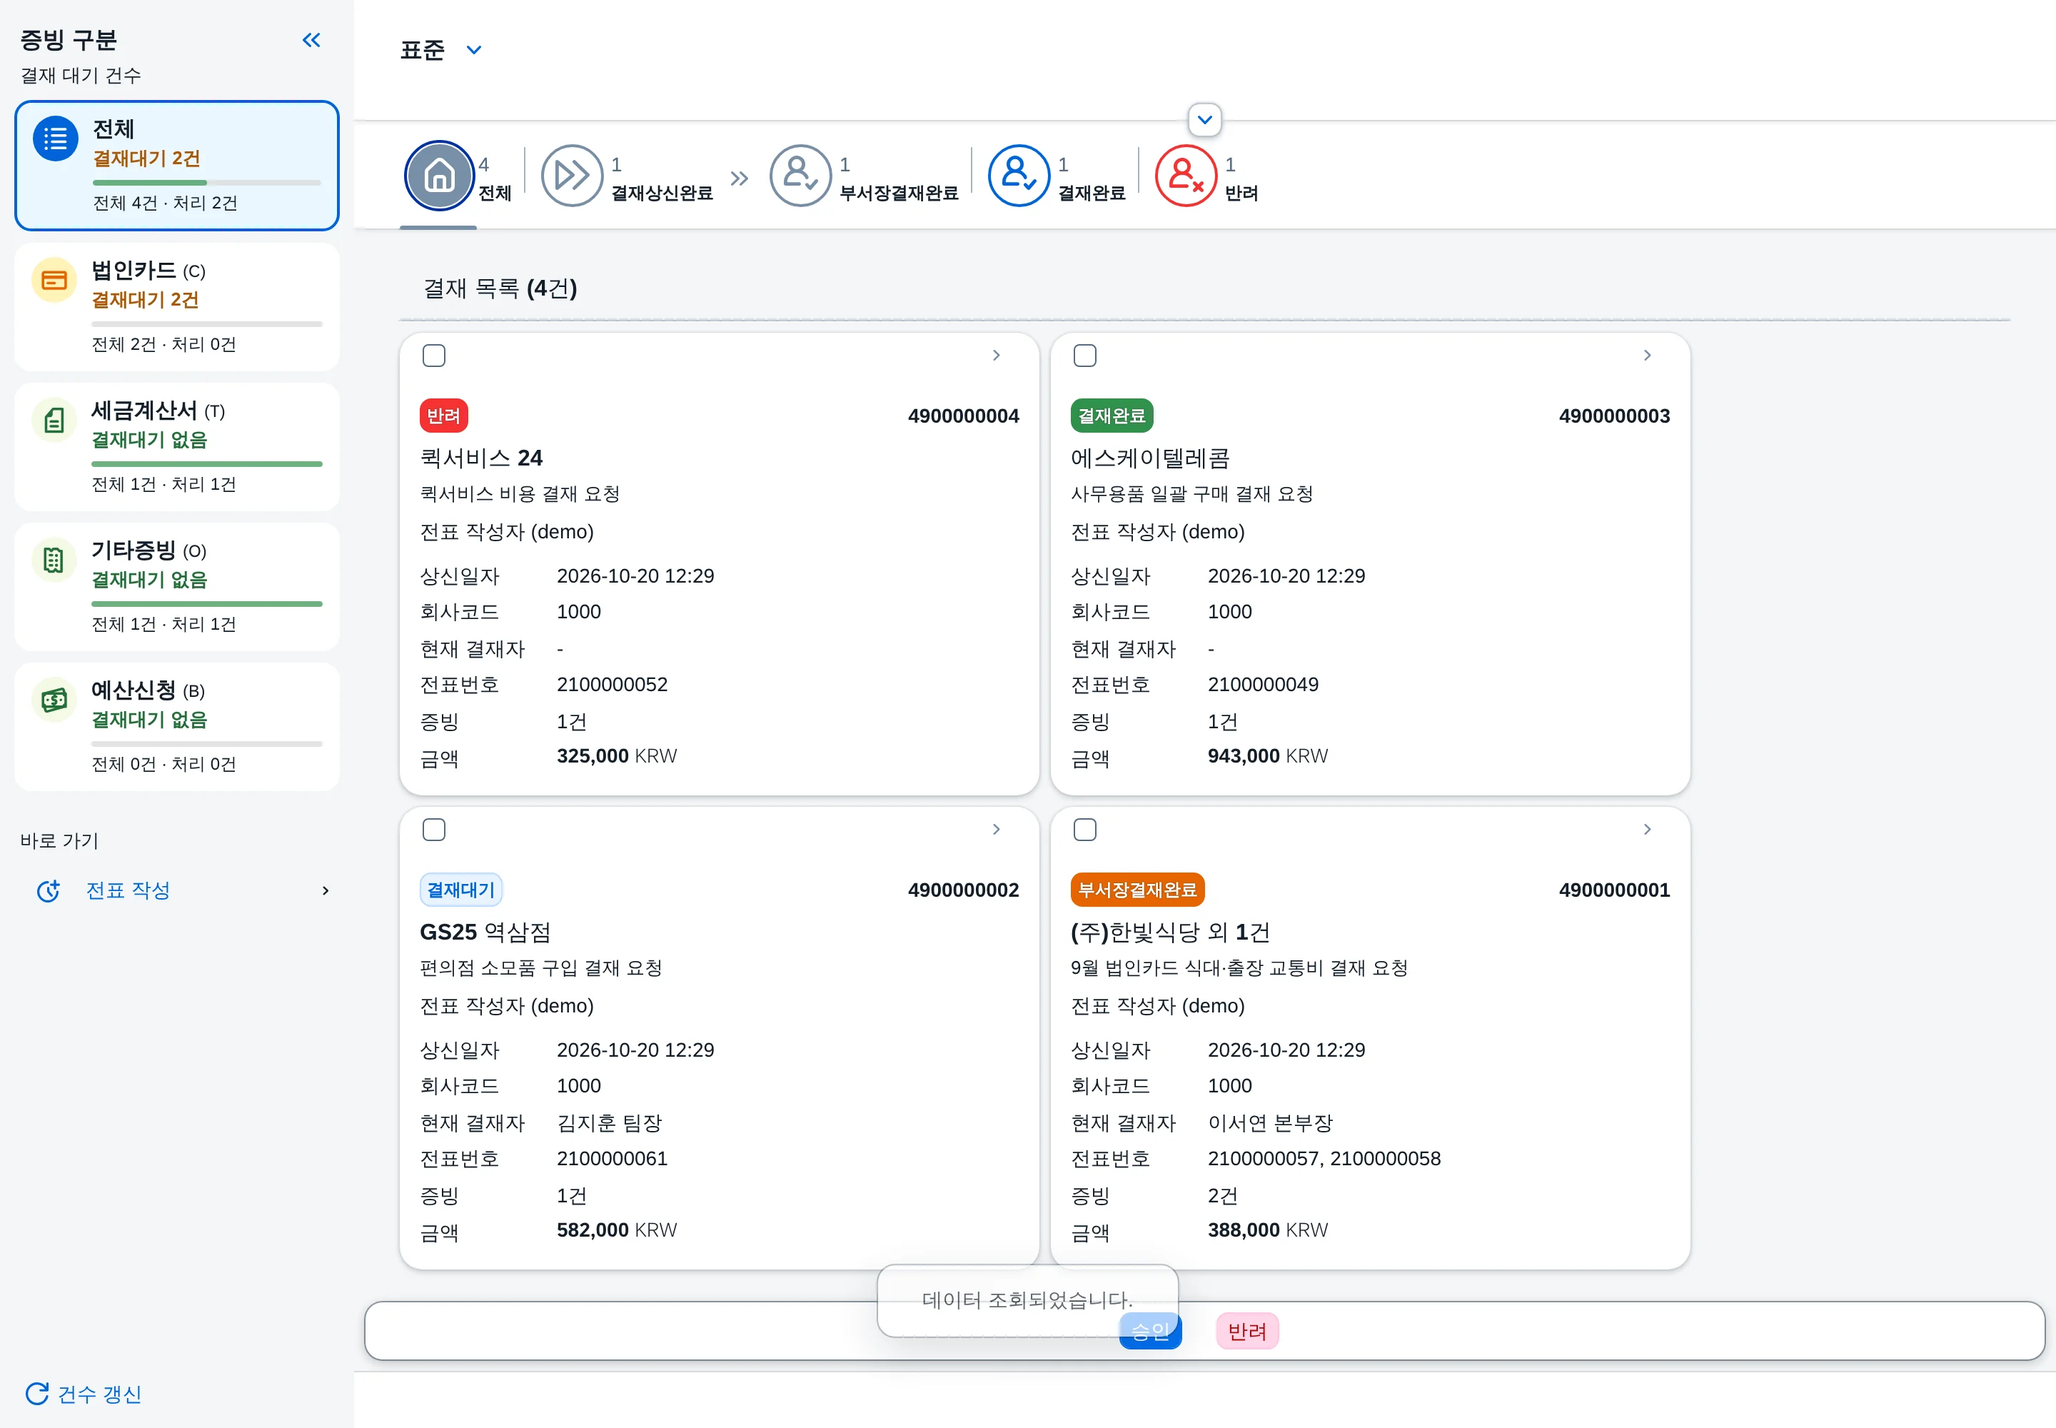Check the checkbox on card 4900000003

coord(1085,355)
